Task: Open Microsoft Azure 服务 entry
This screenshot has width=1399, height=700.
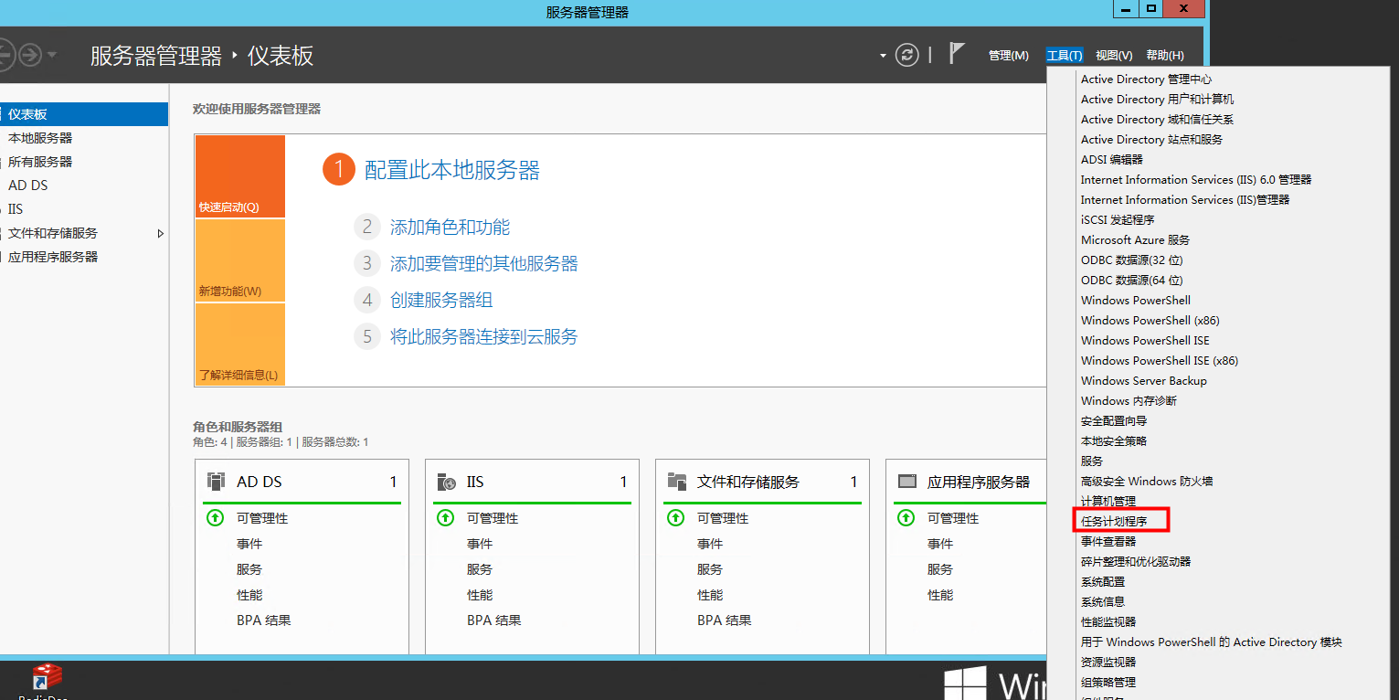Action: click(1135, 240)
